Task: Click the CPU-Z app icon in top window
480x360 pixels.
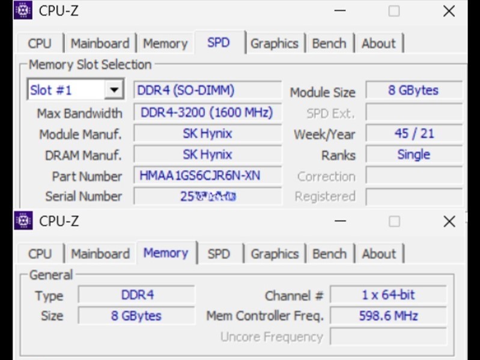Action: [23, 10]
